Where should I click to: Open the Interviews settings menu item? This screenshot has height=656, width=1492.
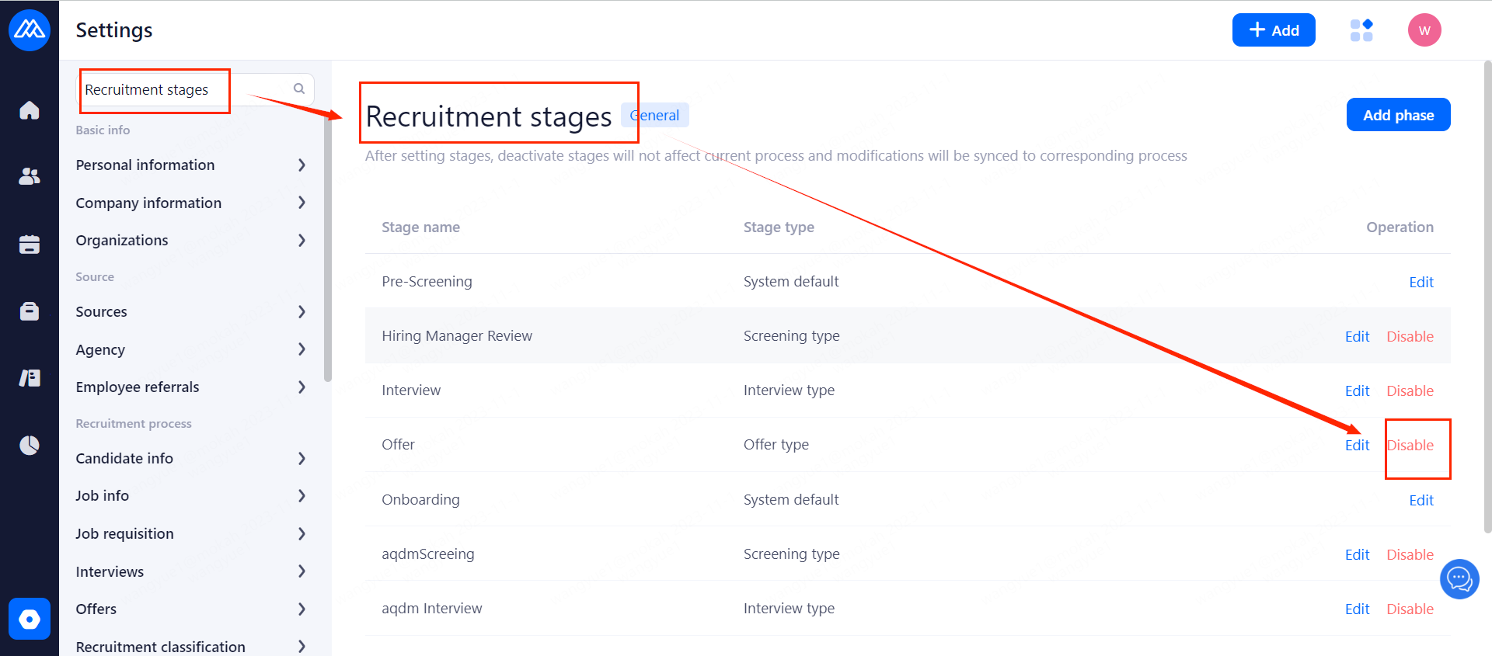click(190, 571)
